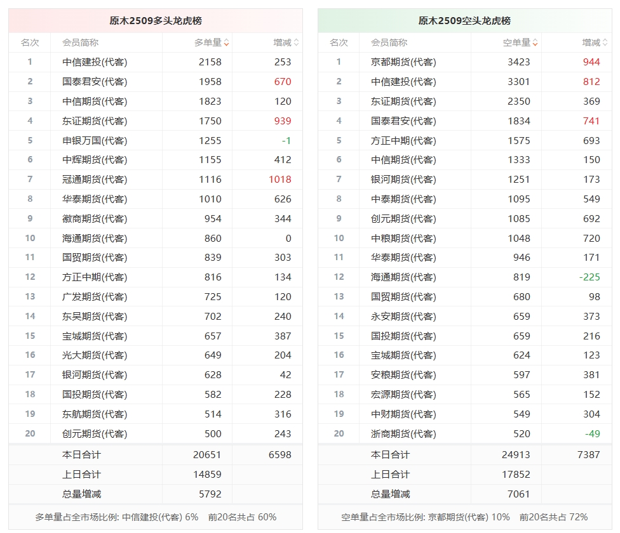The image size is (620, 533).
Task: Sort short table by 空单量 arrows
Action: coord(535,43)
